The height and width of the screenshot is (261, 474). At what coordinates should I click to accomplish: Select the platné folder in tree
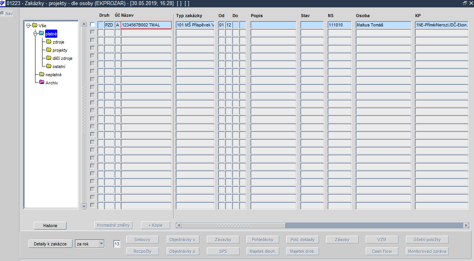tap(51, 34)
